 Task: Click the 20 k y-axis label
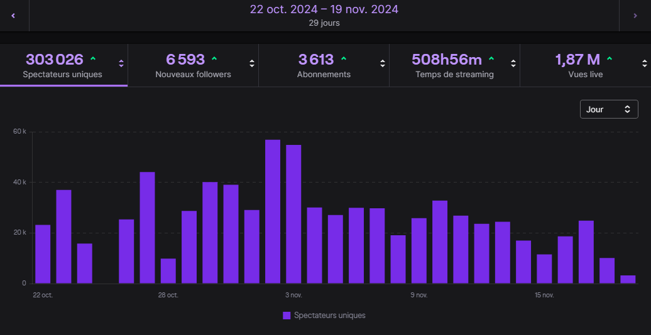click(x=20, y=233)
